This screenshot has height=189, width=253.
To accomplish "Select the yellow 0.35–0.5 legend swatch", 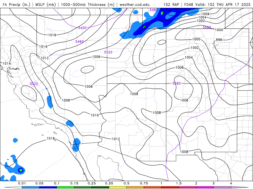I will tap(118, 187).
